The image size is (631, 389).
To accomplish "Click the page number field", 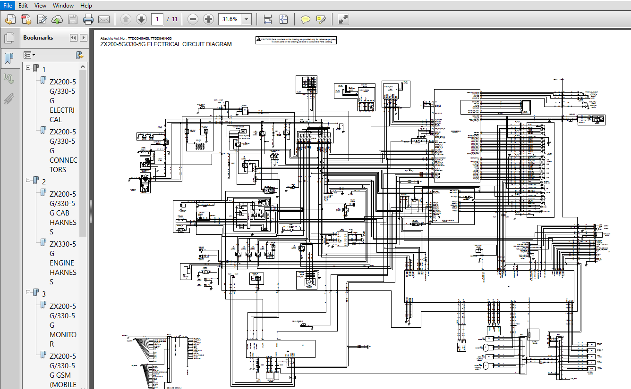I will pyautogui.click(x=157, y=19).
